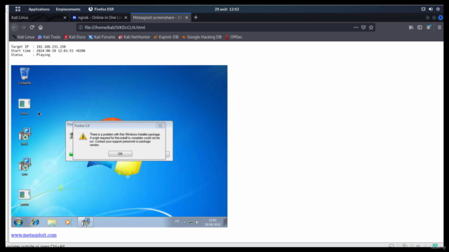This screenshot has height=252, width=449.
Task: Click the date and time clock
Action: coord(227,9)
